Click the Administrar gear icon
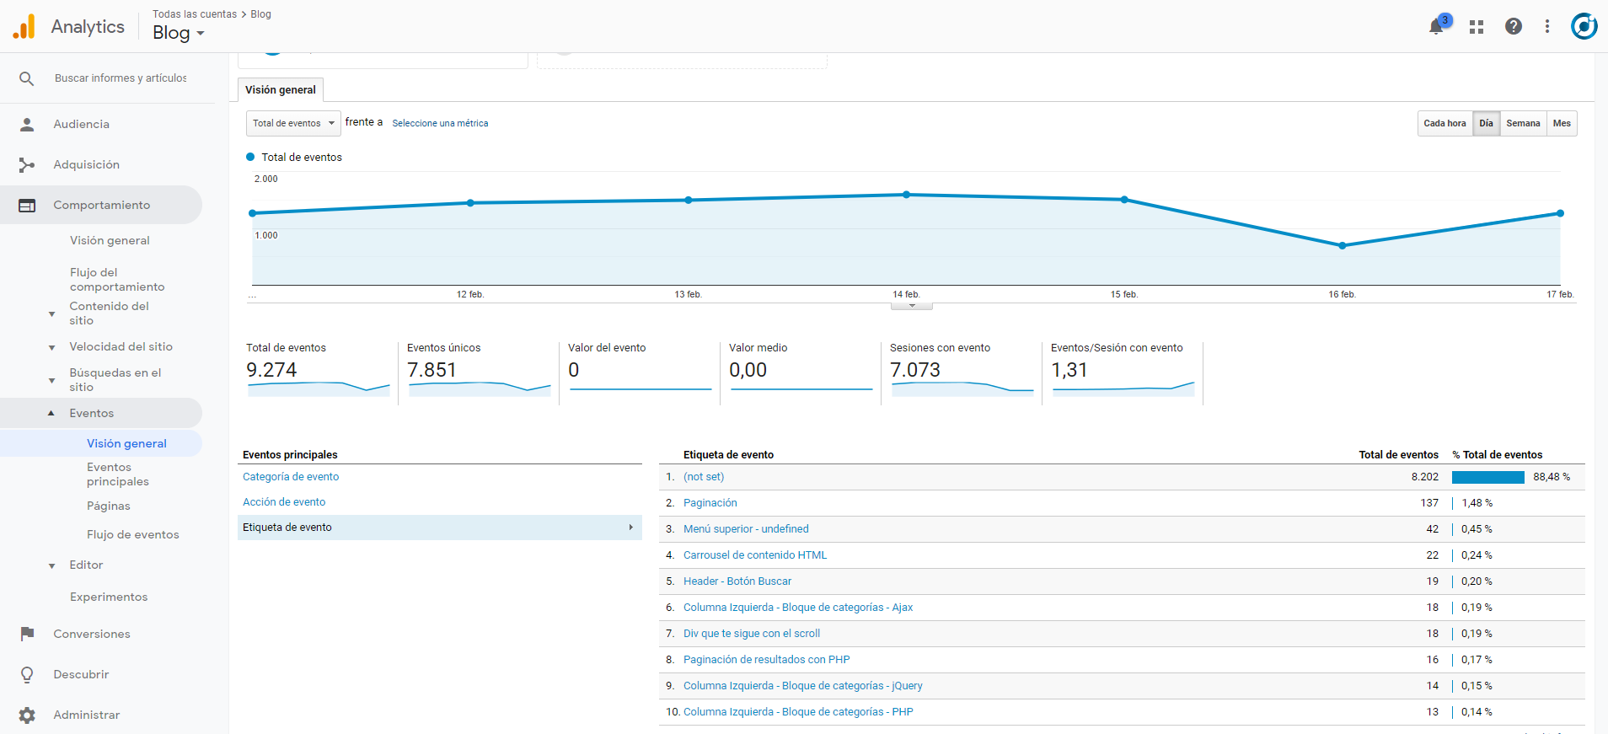Image resolution: width=1608 pixels, height=734 pixels. (x=27, y=715)
